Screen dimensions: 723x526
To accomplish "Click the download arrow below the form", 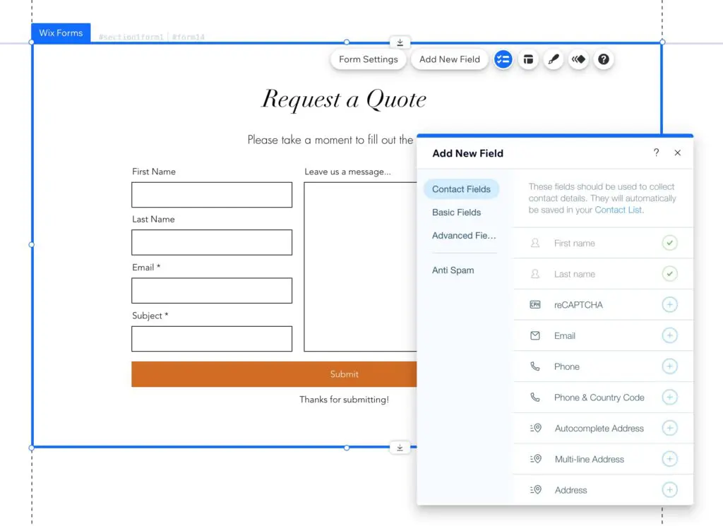I will [400, 447].
